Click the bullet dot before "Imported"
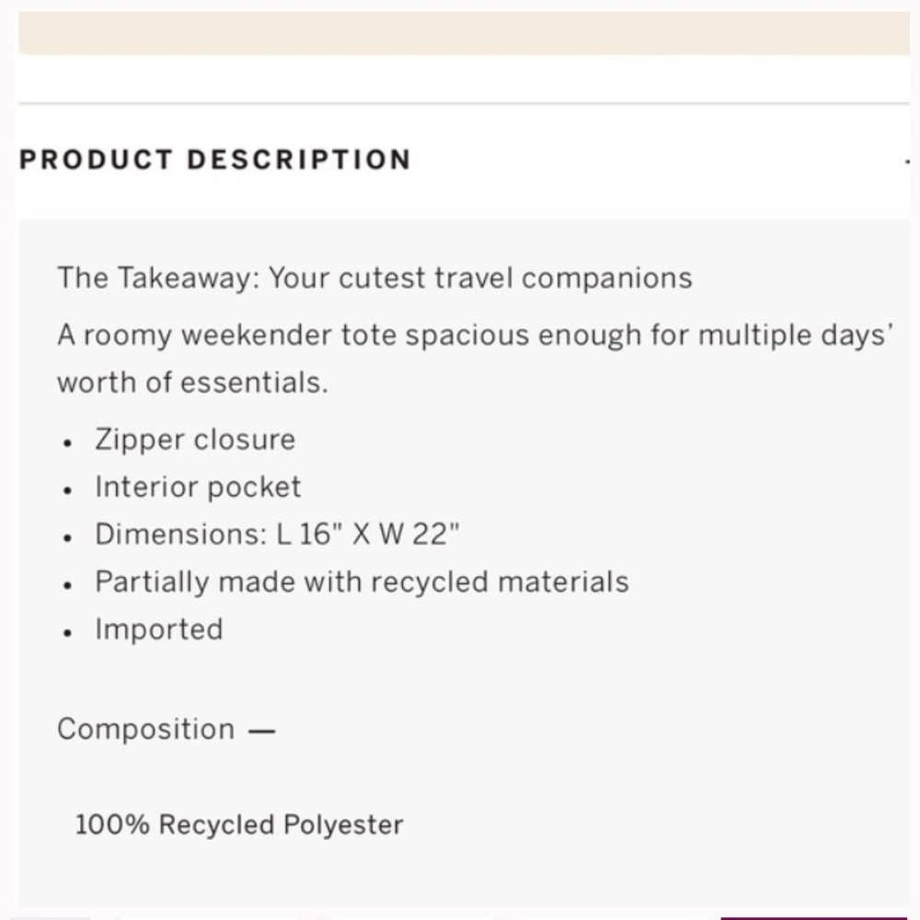 coord(67,632)
